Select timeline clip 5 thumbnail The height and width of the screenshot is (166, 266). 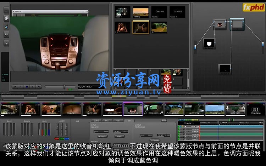click(x=92, y=109)
